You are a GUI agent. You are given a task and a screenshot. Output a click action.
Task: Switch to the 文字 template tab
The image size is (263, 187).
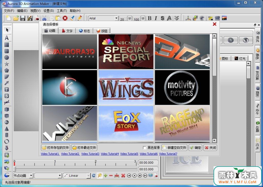(x=67, y=31)
